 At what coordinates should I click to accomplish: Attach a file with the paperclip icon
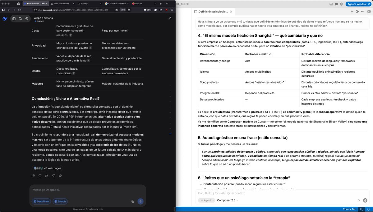tap(133, 201)
